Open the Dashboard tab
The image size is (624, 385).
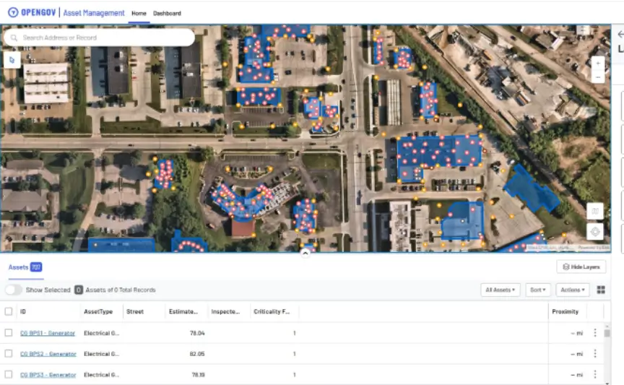tap(167, 13)
